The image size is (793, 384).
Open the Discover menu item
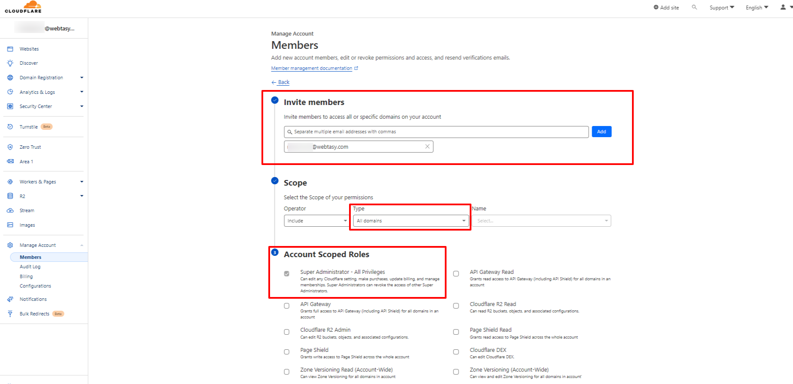29,63
